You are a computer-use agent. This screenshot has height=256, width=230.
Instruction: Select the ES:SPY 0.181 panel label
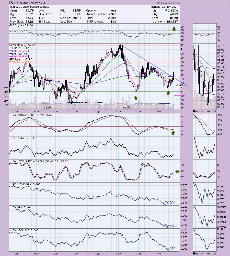pos(21,207)
